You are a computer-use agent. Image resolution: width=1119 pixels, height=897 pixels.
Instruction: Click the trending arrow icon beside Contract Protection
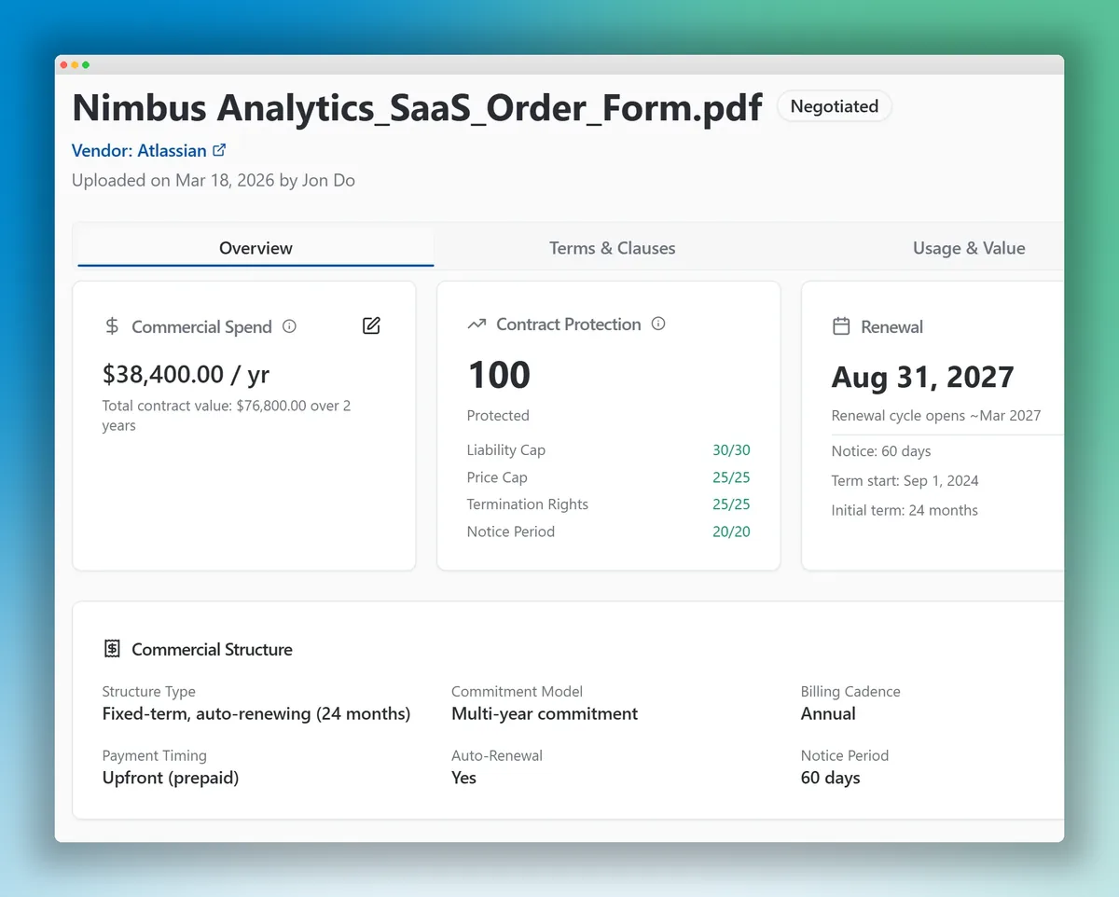477,324
